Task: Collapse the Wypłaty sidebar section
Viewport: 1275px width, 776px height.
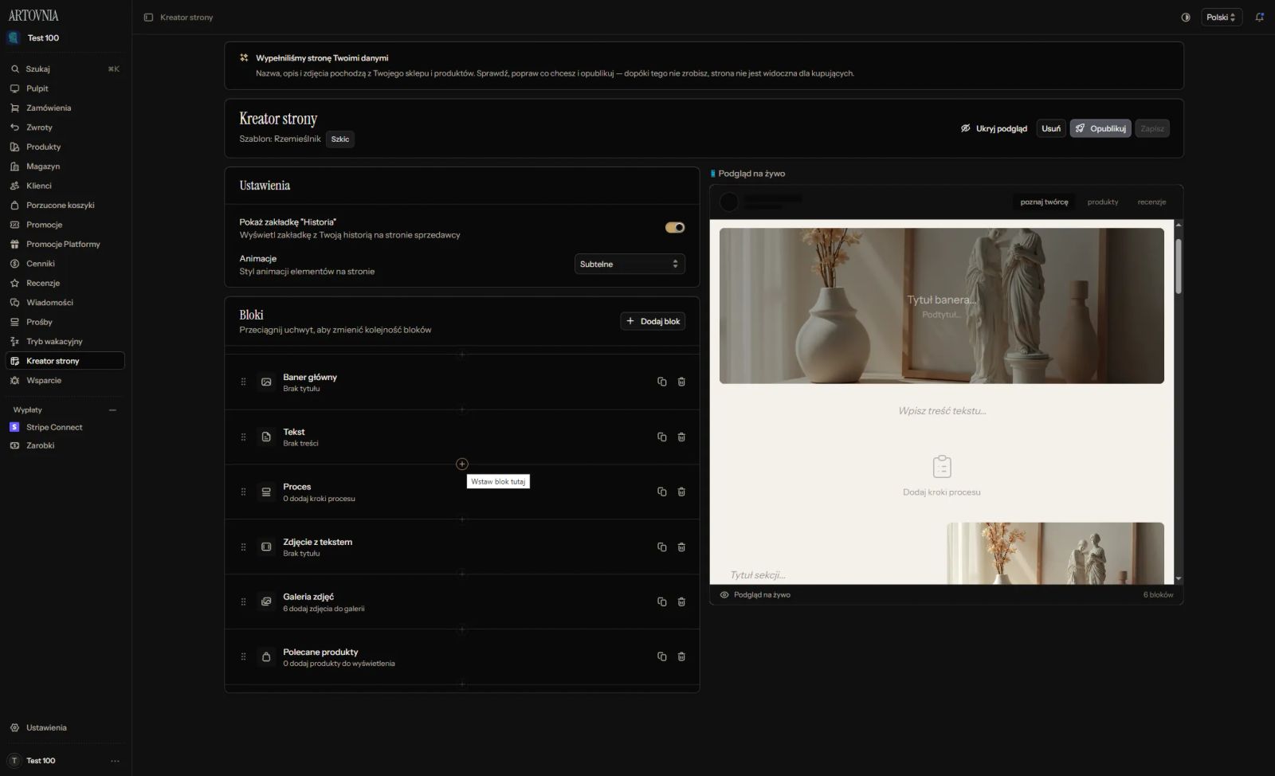Action: [112, 410]
